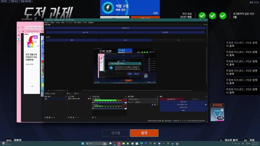Mute mic/aux speaker icon in mixer

(x=93, y=109)
